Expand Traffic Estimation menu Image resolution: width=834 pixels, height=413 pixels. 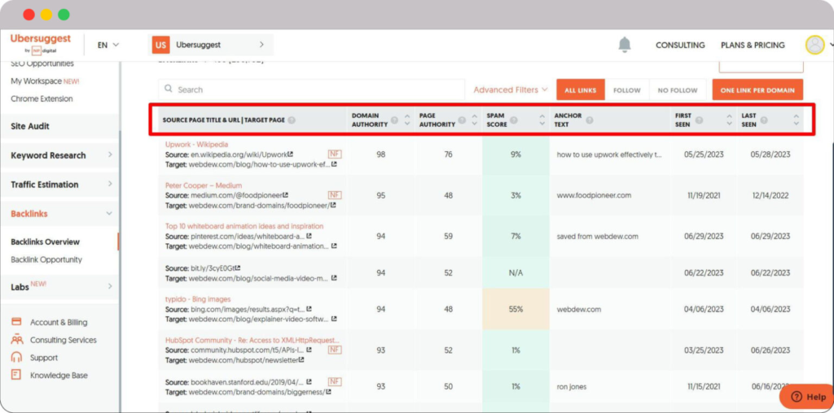(x=110, y=185)
